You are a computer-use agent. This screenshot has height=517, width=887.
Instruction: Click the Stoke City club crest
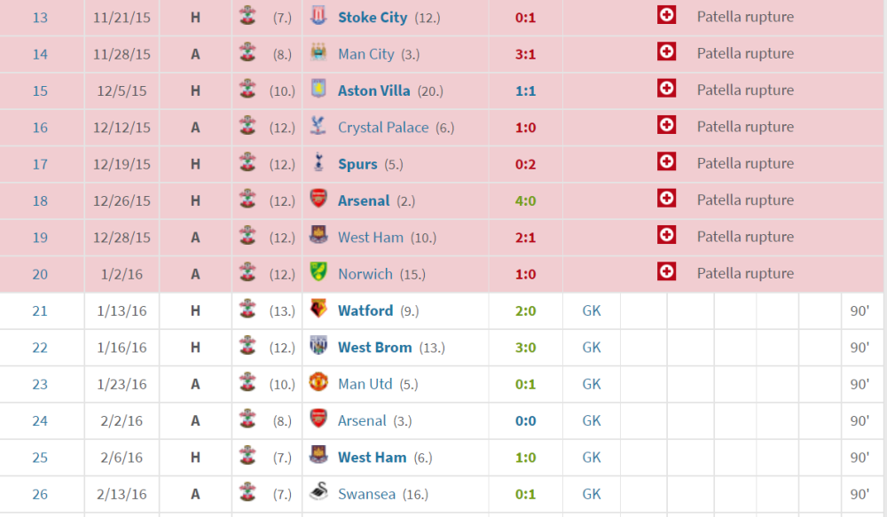pyautogui.click(x=318, y=17)
